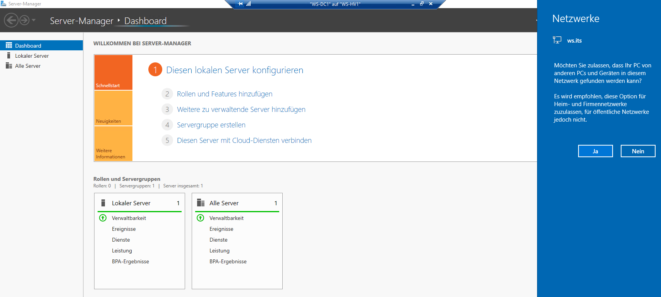Open BPA-Ergebnisse in the Lokaler Server tile
The image size is (661, 297).
130,261
